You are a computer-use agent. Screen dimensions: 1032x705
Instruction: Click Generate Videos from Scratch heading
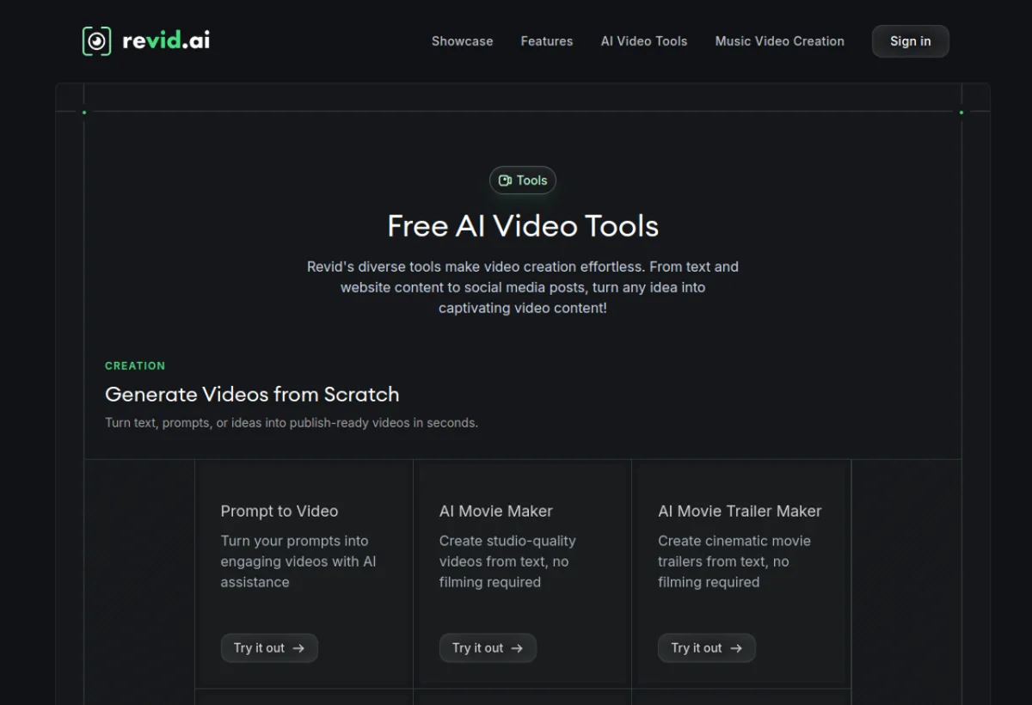point(252,395)
